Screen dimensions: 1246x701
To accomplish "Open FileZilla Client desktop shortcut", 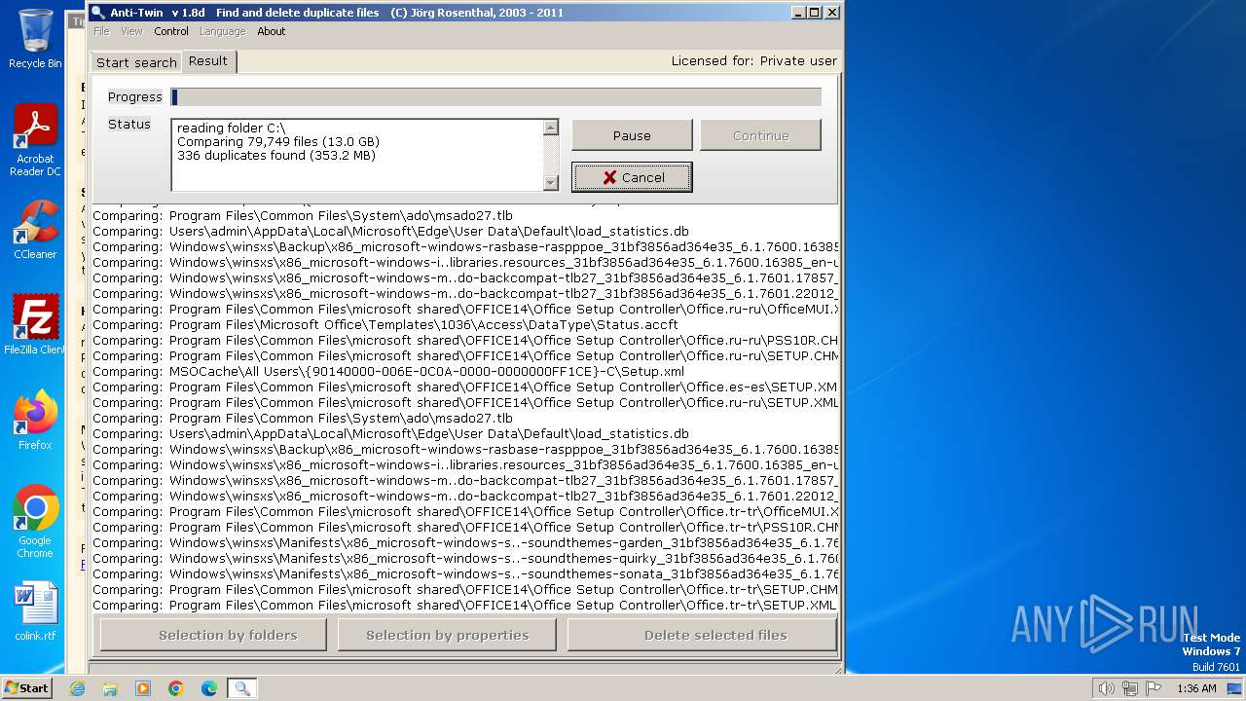I will (x=35, y=324).
